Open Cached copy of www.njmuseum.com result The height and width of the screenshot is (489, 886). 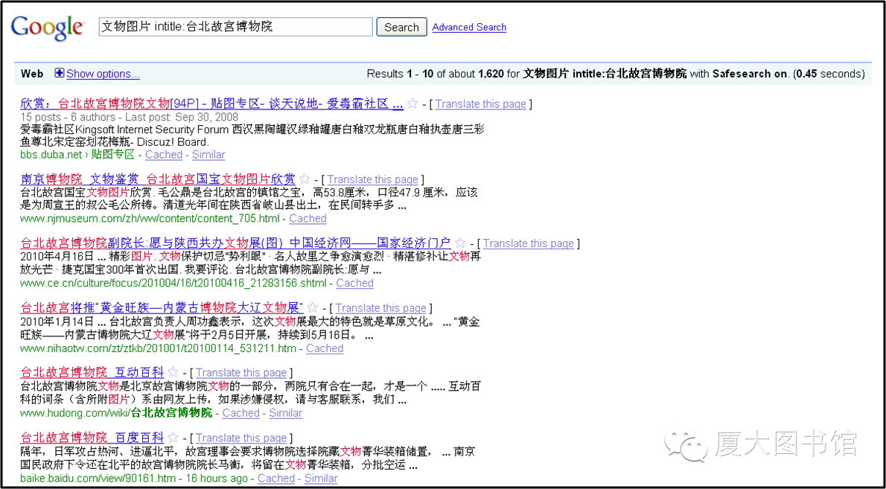(308, 218)
